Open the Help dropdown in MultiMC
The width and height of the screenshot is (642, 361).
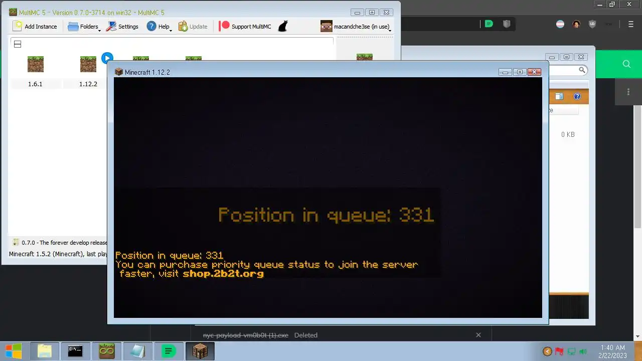[x=159, y=27]
